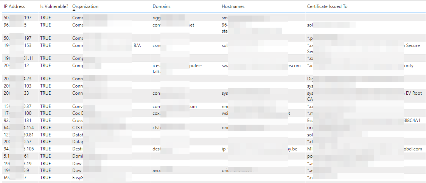Click TRUE in the Destin row
Screen dimensions: 426x183
[46, 149]
